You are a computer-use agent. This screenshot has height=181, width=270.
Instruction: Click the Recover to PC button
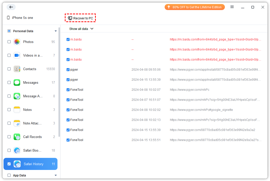pyautogui.click(x=80, y=18)
